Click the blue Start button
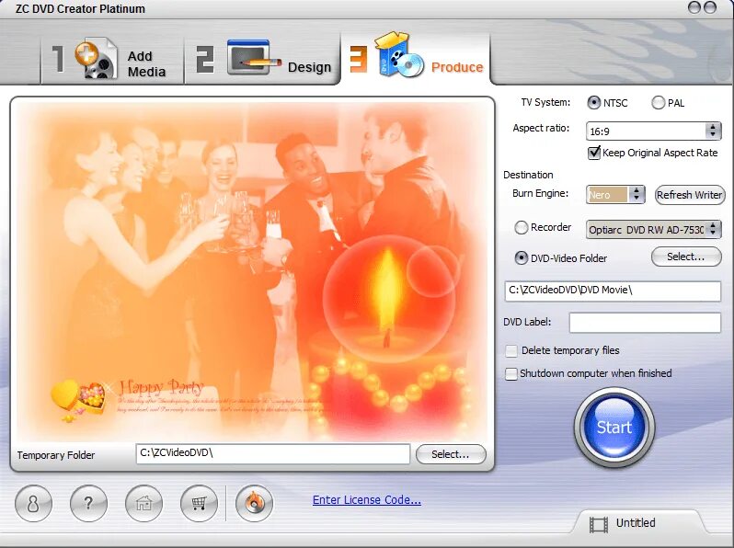Image resolution: width=734 pixels, height=548 pixels. pyautogui.click(x=614, y=428)
